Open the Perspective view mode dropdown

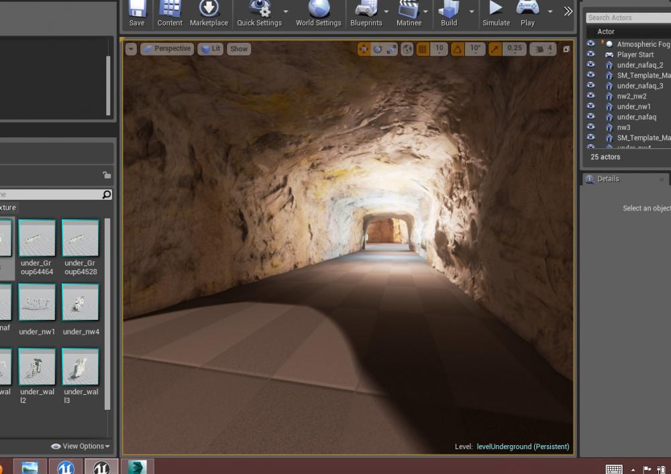tap(167, 49)
